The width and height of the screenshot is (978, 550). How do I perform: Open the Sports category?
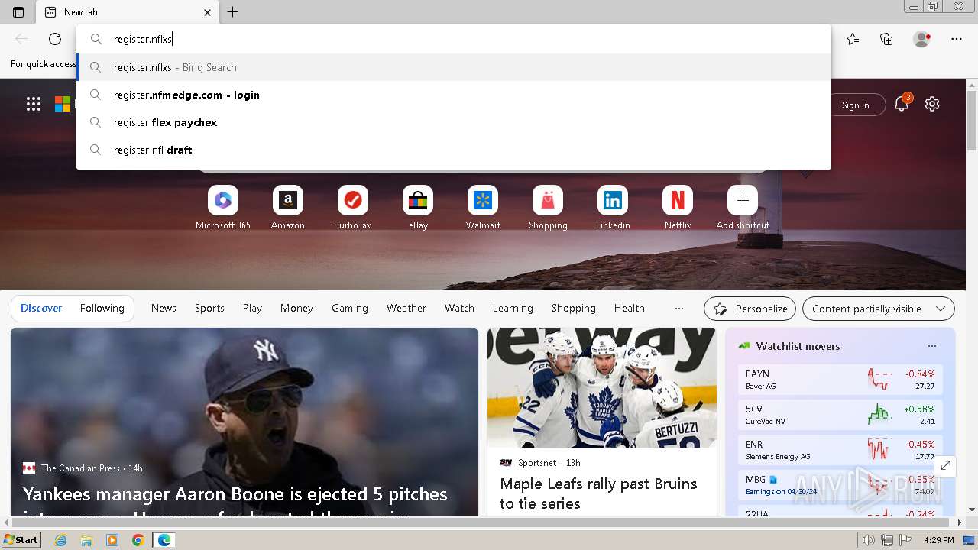[209, 308]
